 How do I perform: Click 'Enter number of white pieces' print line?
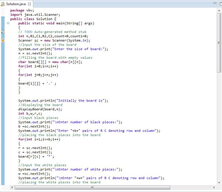70,169
